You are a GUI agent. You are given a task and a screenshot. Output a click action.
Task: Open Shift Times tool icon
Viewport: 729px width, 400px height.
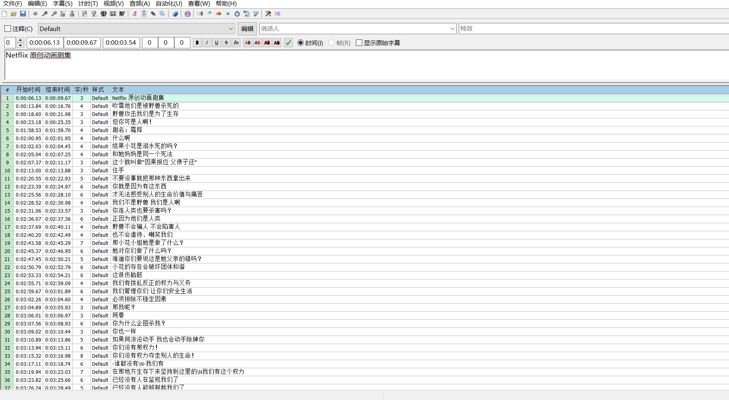[x=200, y=14]
